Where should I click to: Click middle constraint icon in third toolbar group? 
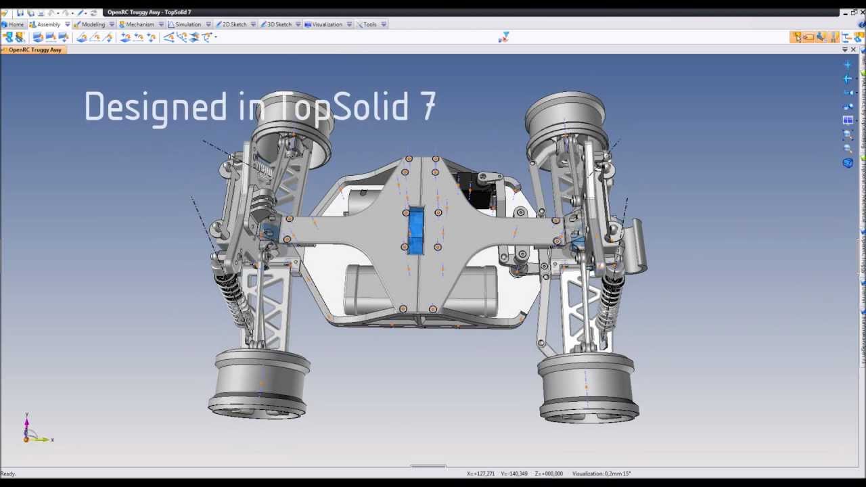(95, 37)
